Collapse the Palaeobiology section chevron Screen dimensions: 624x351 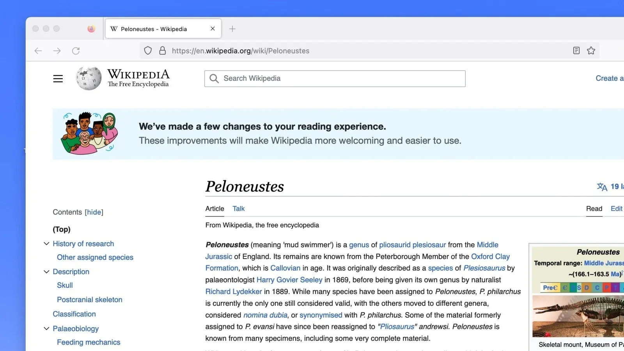46,329
